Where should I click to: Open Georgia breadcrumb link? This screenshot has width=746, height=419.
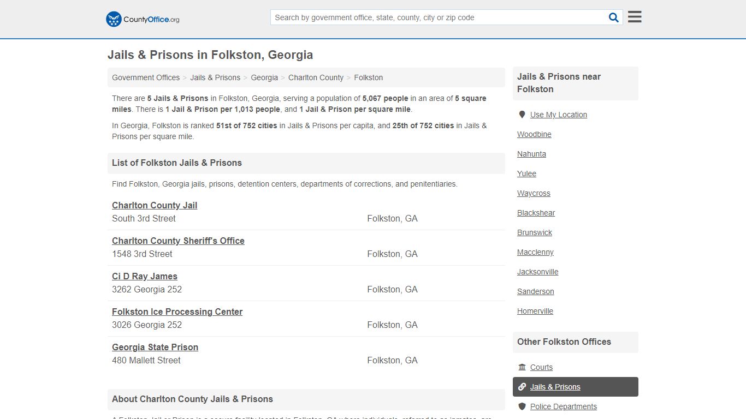point(264,77)
